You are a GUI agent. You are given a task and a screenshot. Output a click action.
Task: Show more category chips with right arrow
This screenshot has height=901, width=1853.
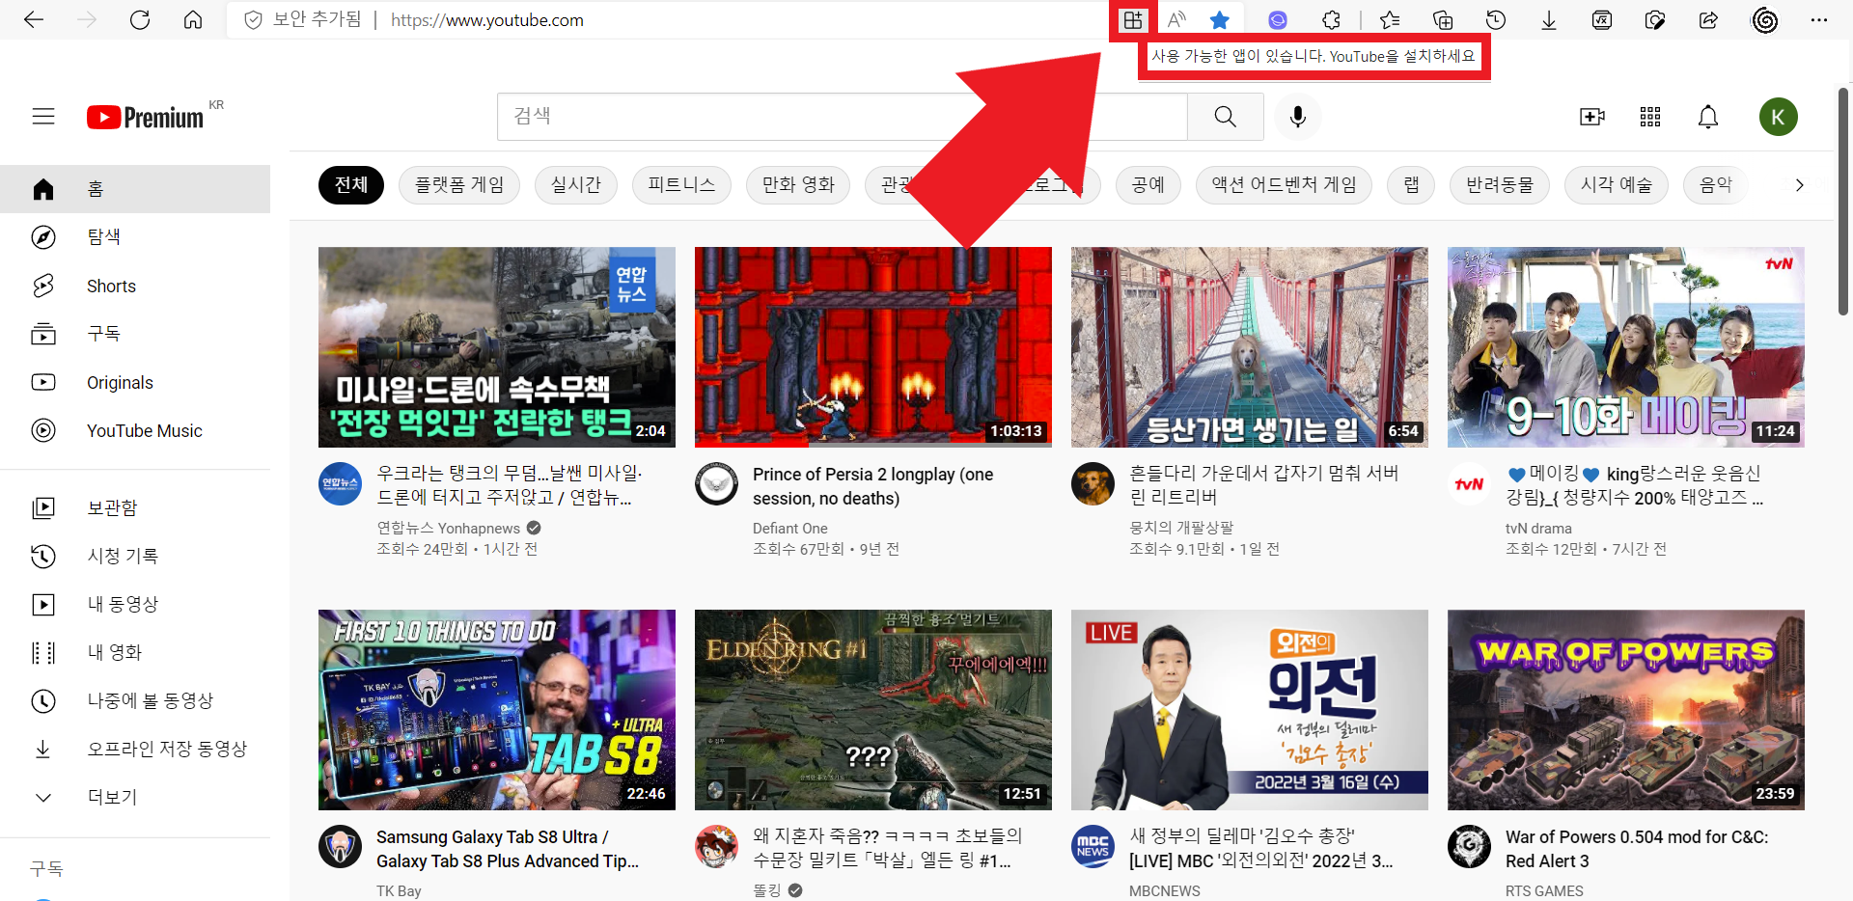pyautogui.click(x=1799, y=185)
